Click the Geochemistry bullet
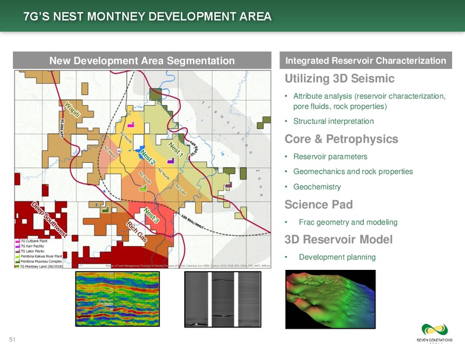465x349 pixels. click(x=317, y=187)
